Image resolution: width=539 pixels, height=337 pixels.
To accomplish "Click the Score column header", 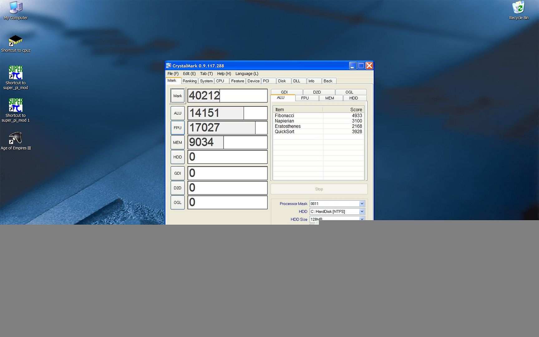I will tap(343, 110).
